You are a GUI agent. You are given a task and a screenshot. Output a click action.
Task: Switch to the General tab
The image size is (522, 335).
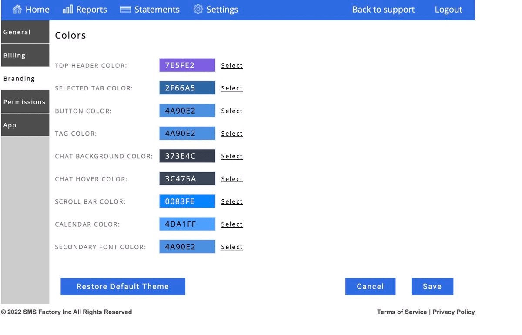pyautogui.click(x=25, y=32)
